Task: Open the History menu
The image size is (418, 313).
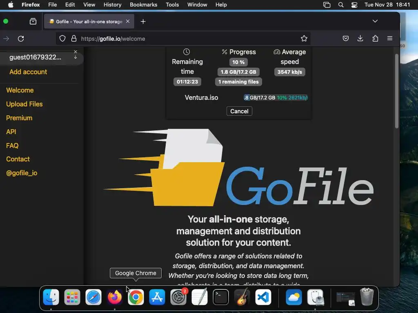Action: pyautogui.click(x=113, y=5)
